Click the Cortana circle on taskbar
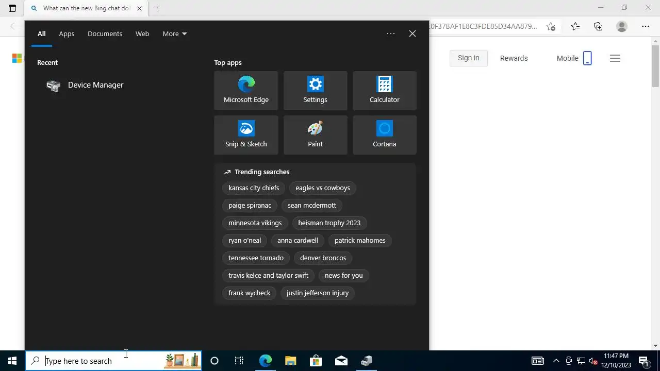 tap(214, 361)
